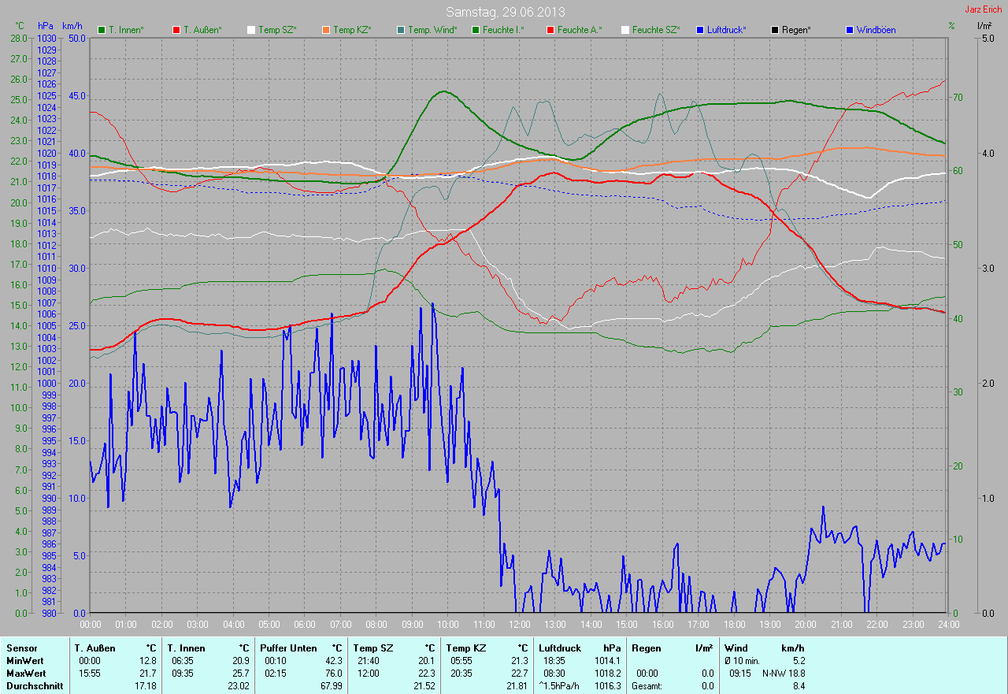Click the 12:00 time axis label
The image size is (1008, 694).
click(x=519, y=624)
